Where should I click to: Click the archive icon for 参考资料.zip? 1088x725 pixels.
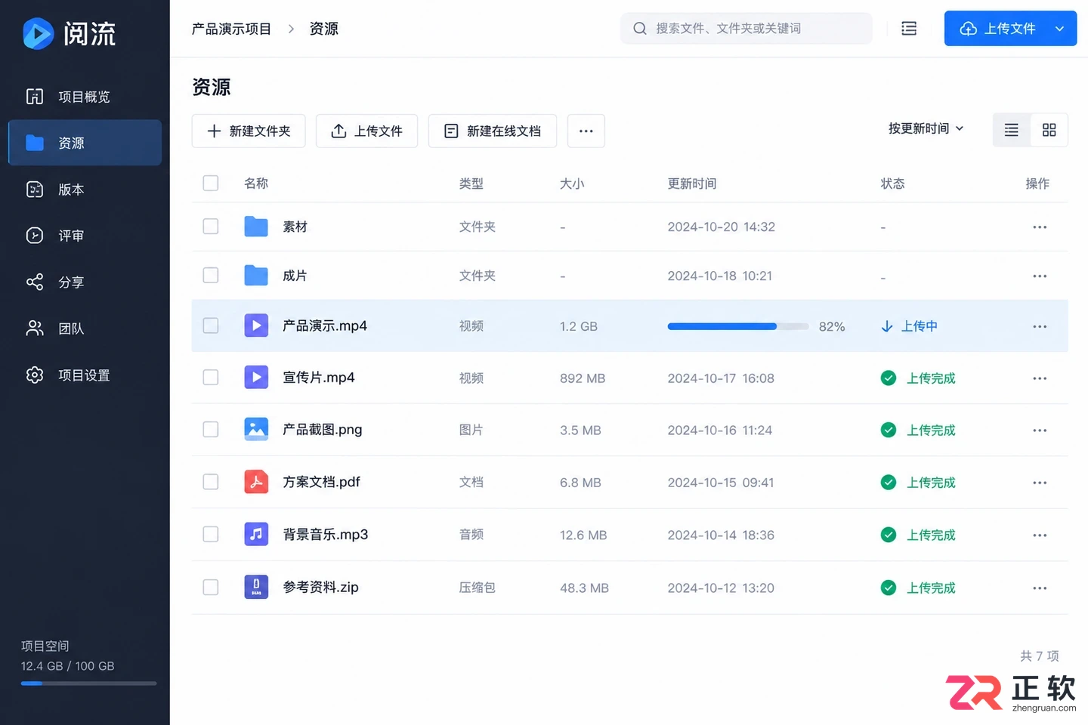coord(256,587)
